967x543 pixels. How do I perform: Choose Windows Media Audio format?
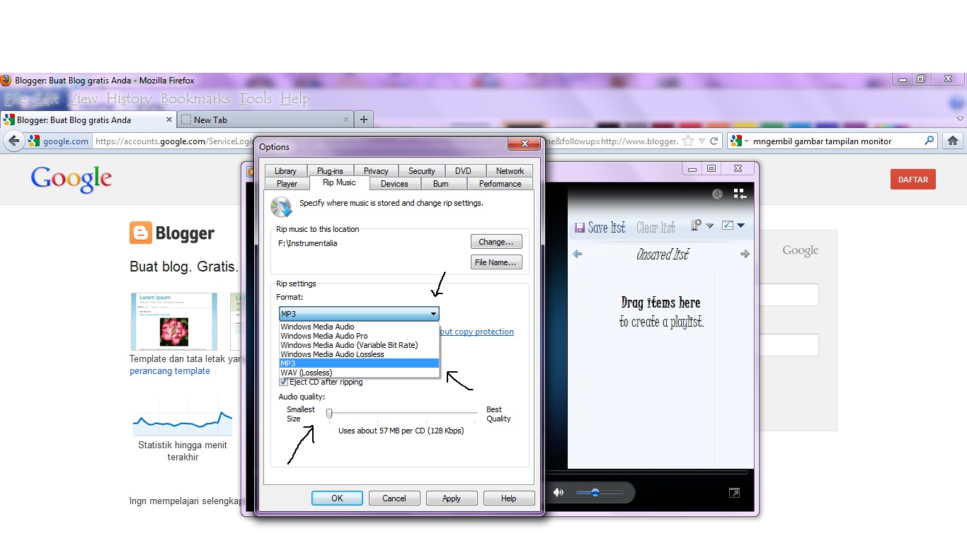point(359,327)
